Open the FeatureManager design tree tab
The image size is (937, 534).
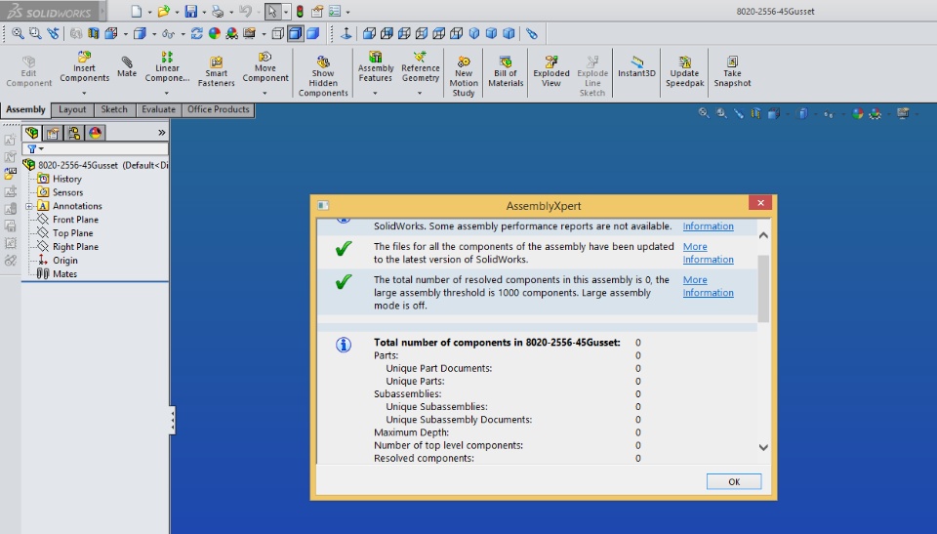[31, 133]
